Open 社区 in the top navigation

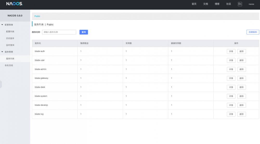229,4
